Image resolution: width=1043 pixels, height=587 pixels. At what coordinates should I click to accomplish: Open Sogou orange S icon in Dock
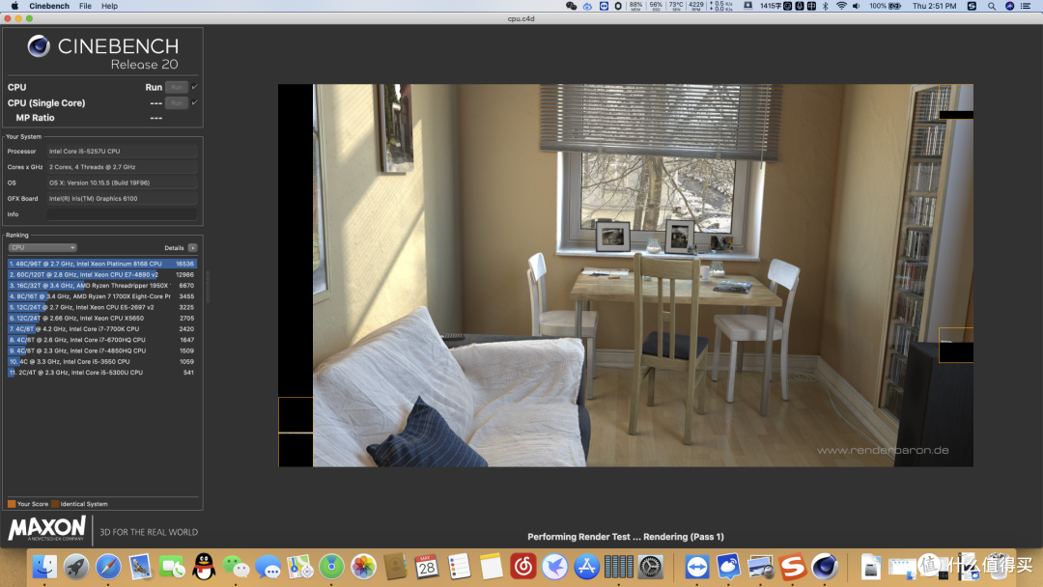coord(793,567)
